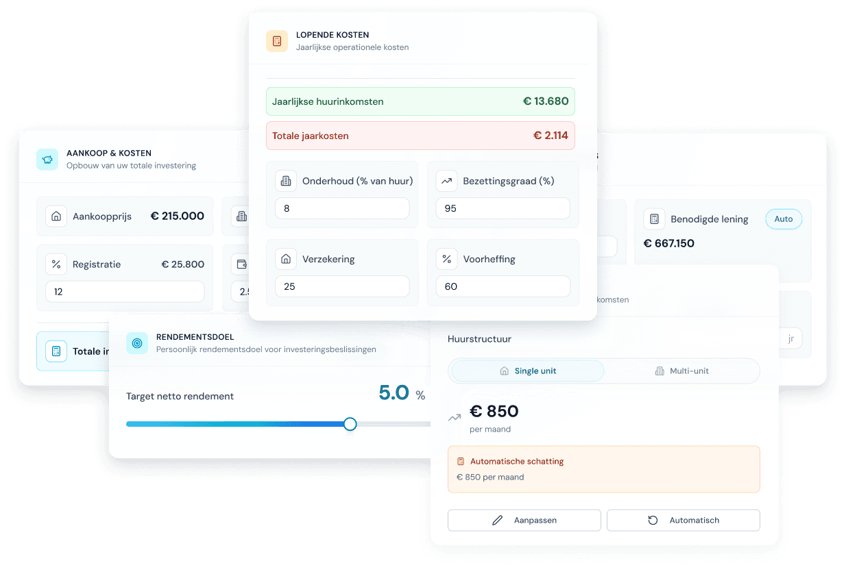The width and height of the screenshot is (846, 572).
Task: Click the € 850 monthly rent amount
Action: click(494, 412)
